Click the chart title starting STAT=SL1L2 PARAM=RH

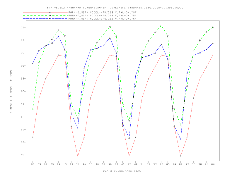115,8
